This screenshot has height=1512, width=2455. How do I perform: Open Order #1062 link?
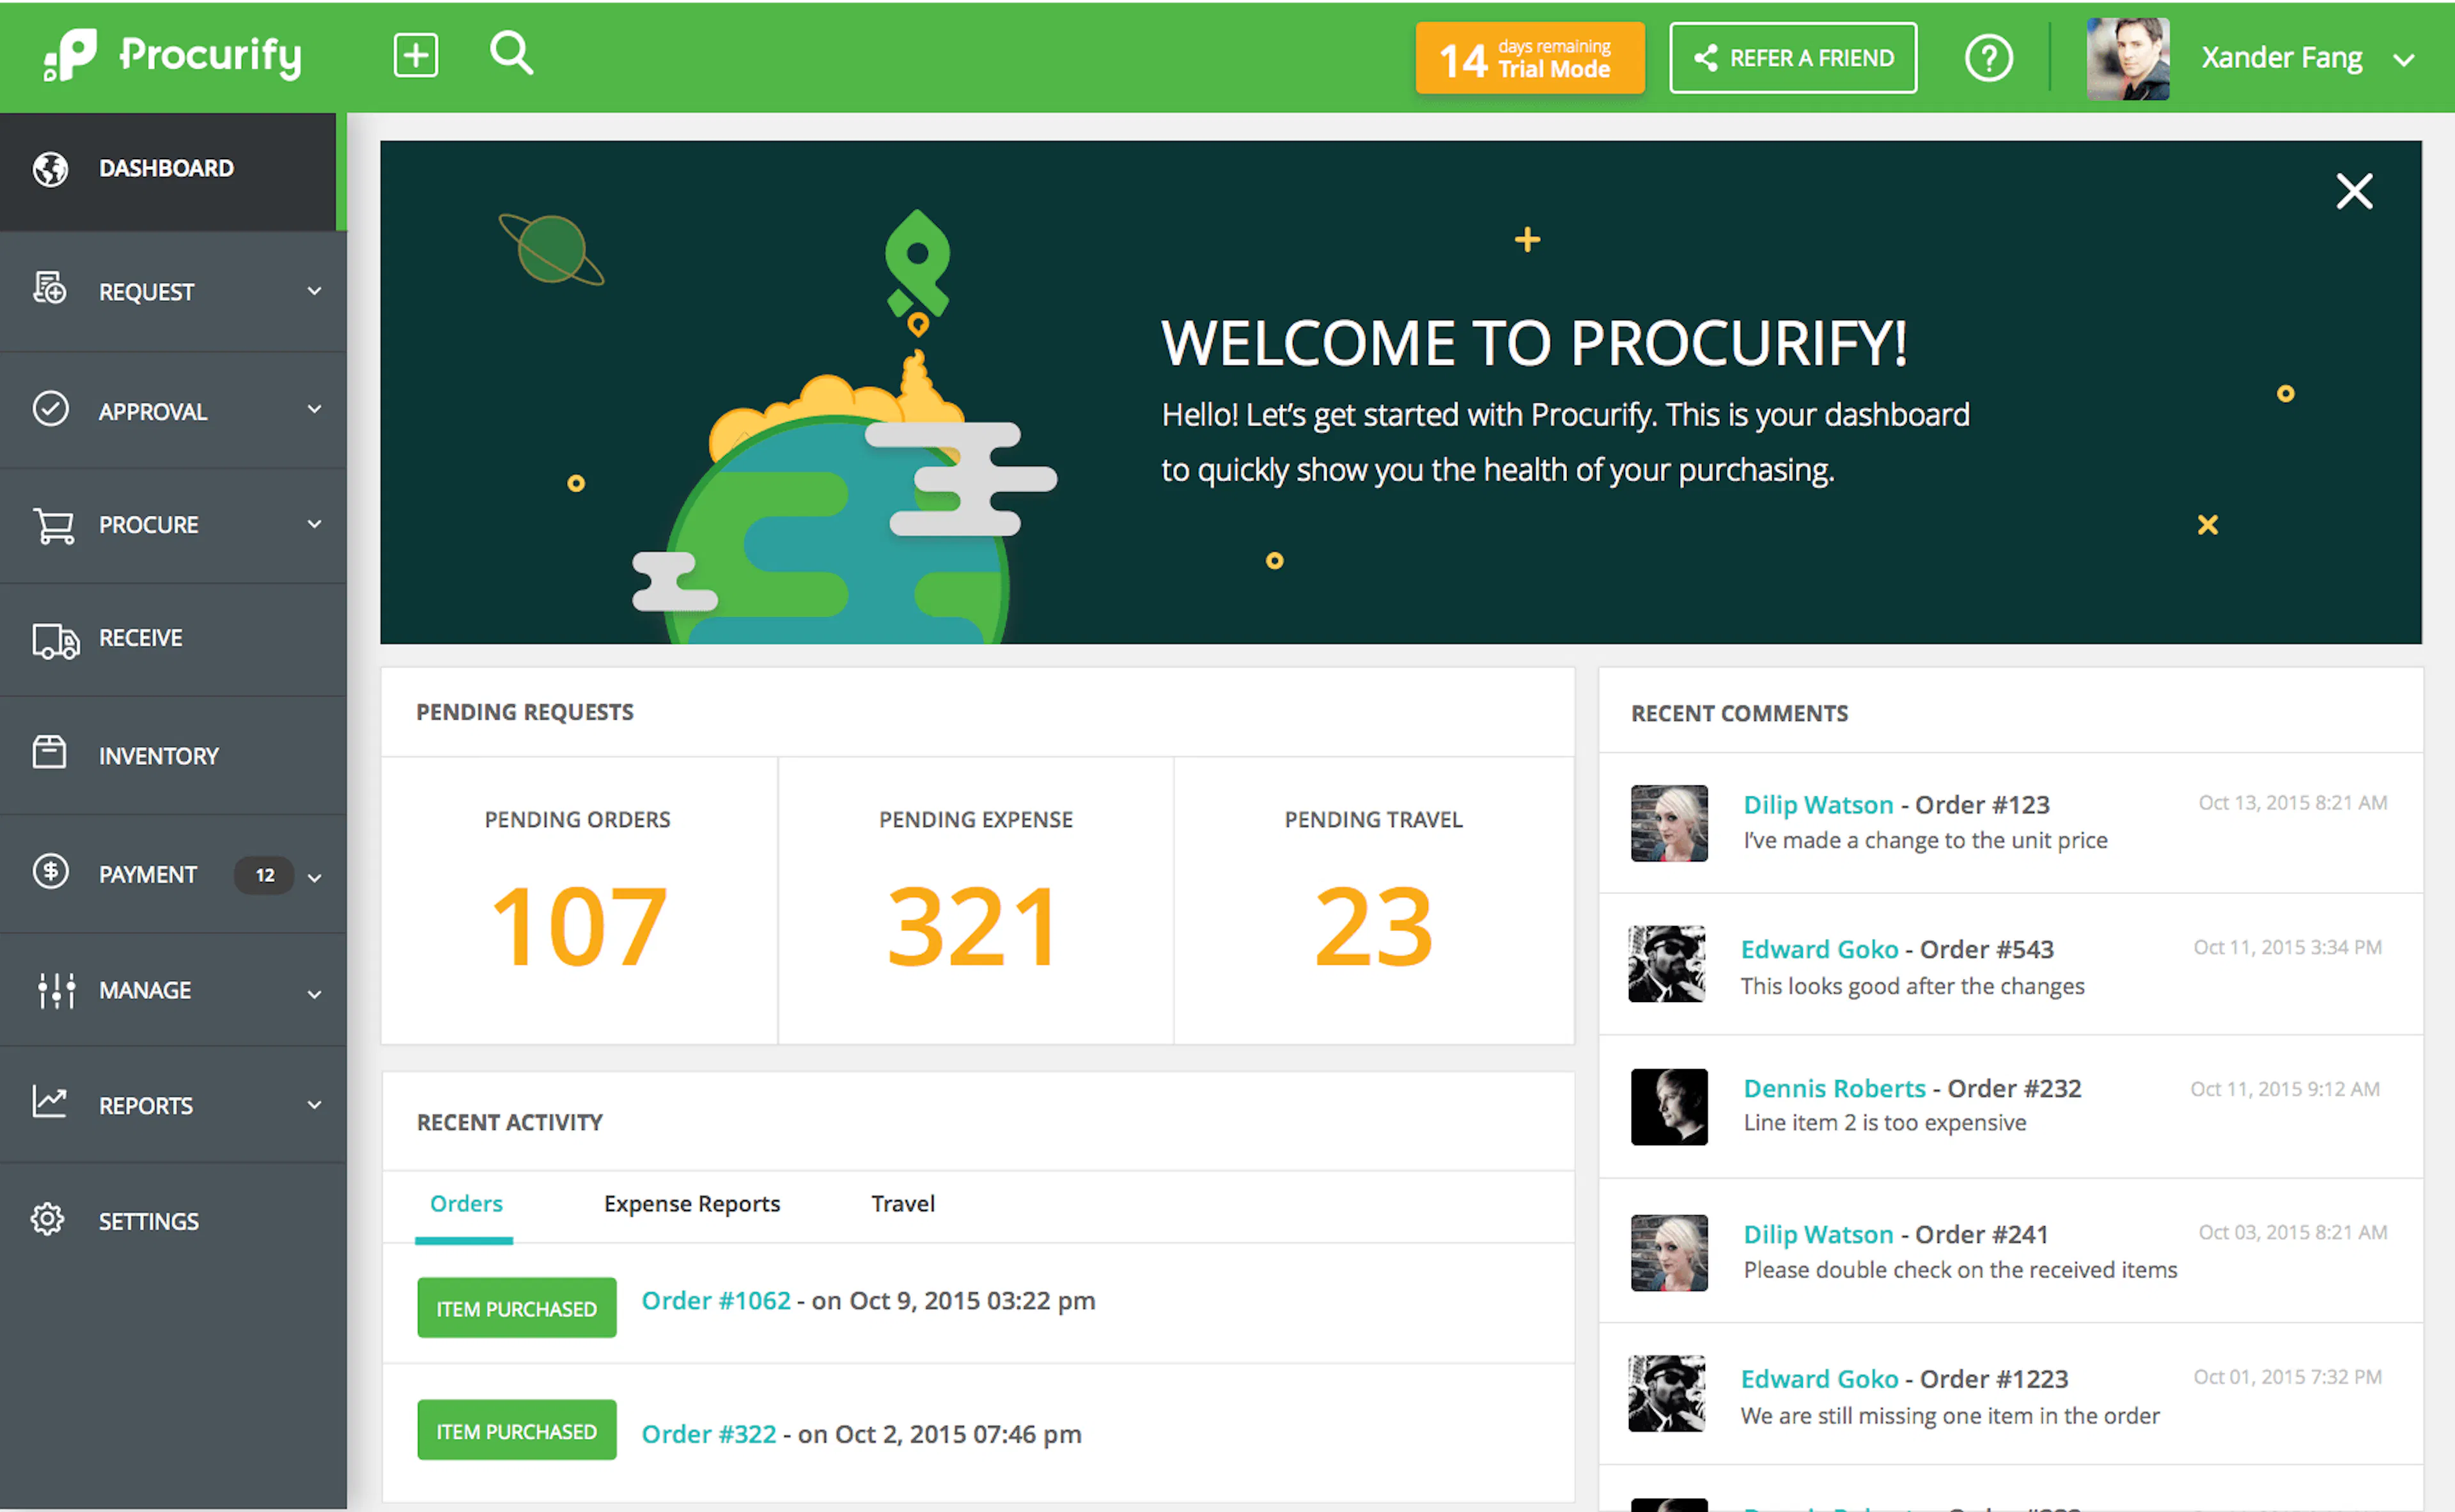click(x=716, y=1300)
